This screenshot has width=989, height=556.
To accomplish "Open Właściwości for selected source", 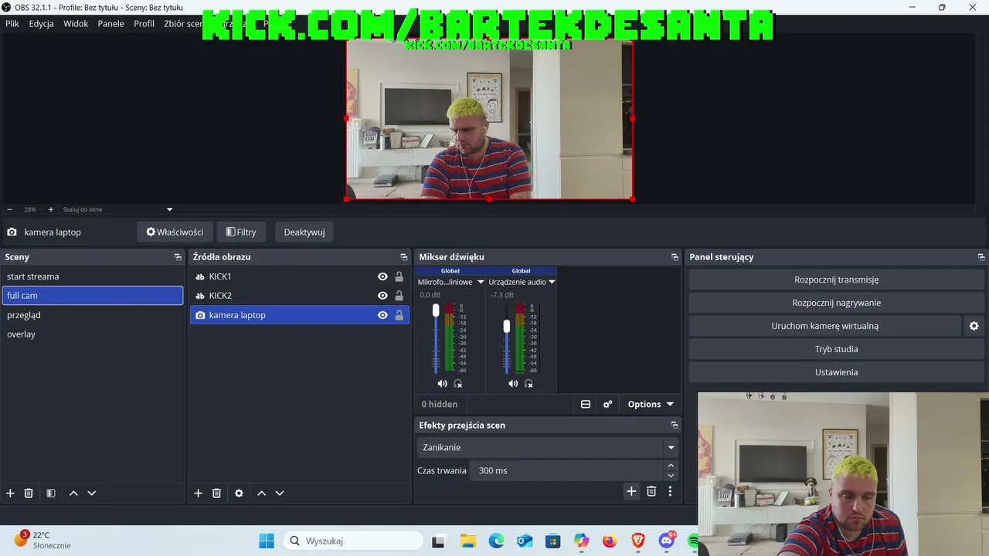I will coord(175,232).
